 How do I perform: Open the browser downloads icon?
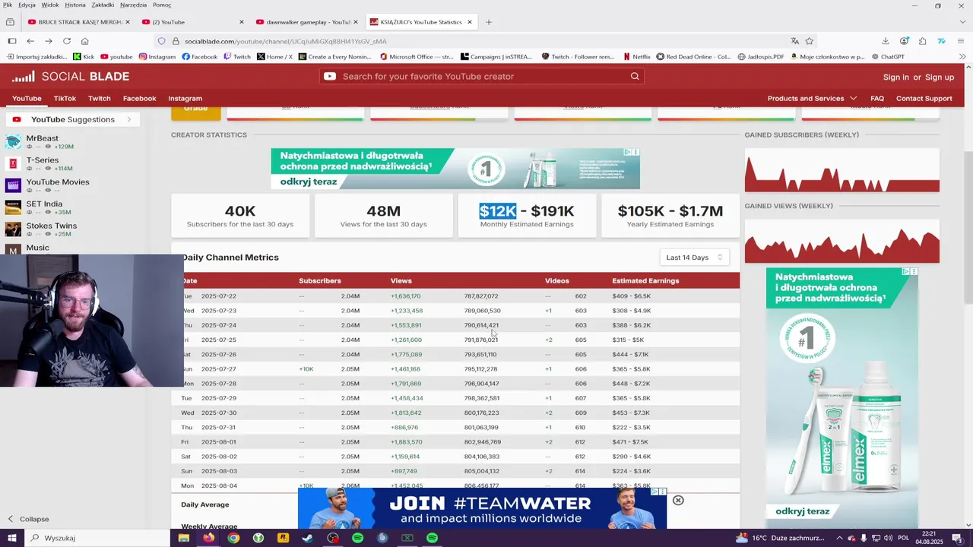coord(886,41)
